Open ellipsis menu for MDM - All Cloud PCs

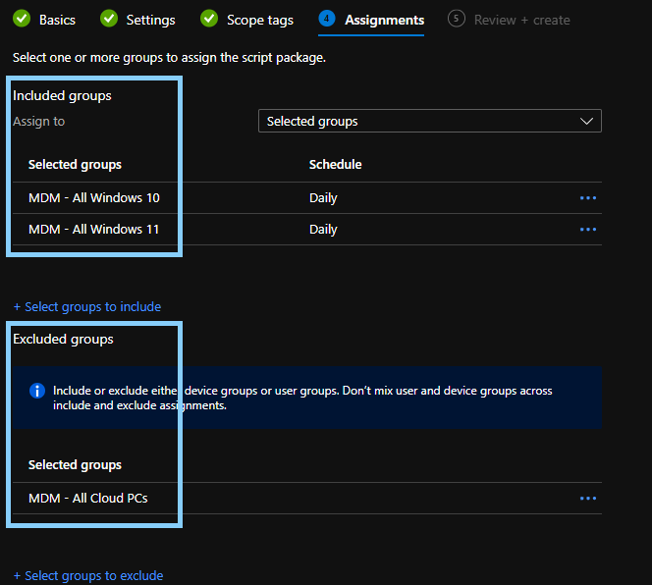588,499
